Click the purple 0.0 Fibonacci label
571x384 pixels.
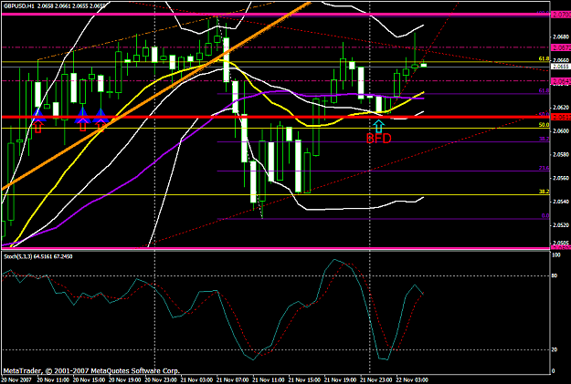pos(545,215)
